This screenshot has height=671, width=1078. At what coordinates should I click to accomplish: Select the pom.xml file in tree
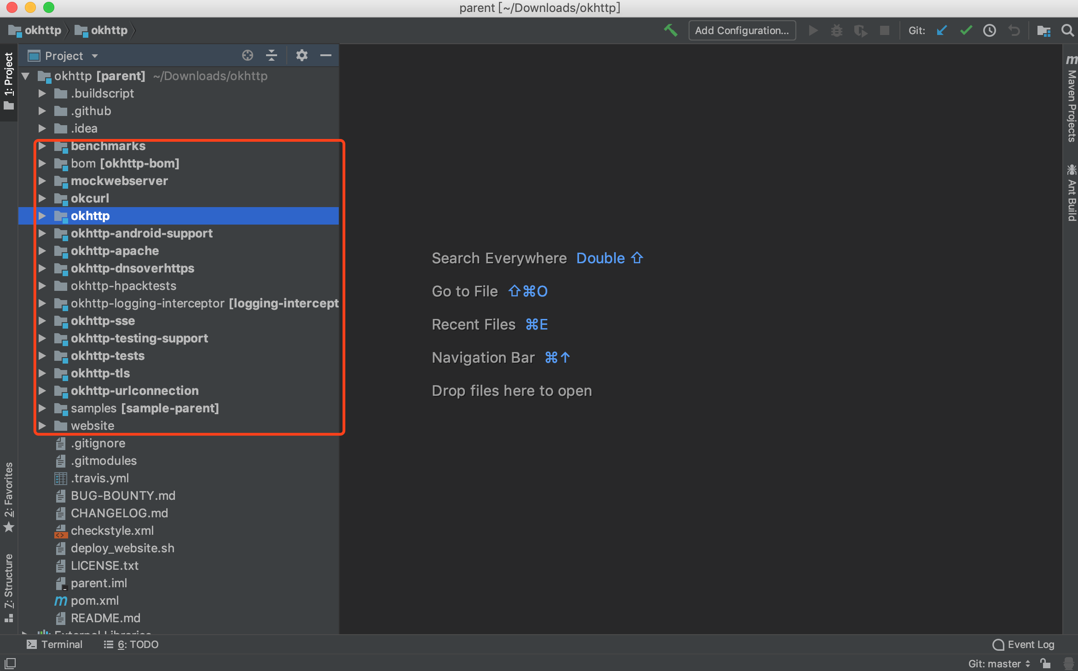pyautogui.click(x=94, y=601)
